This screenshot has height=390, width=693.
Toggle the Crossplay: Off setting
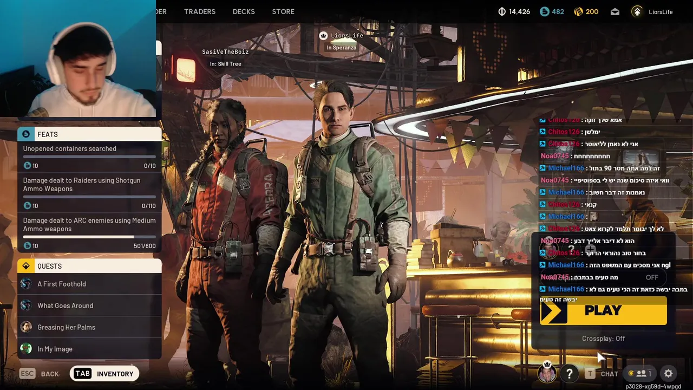pos(603,338)
